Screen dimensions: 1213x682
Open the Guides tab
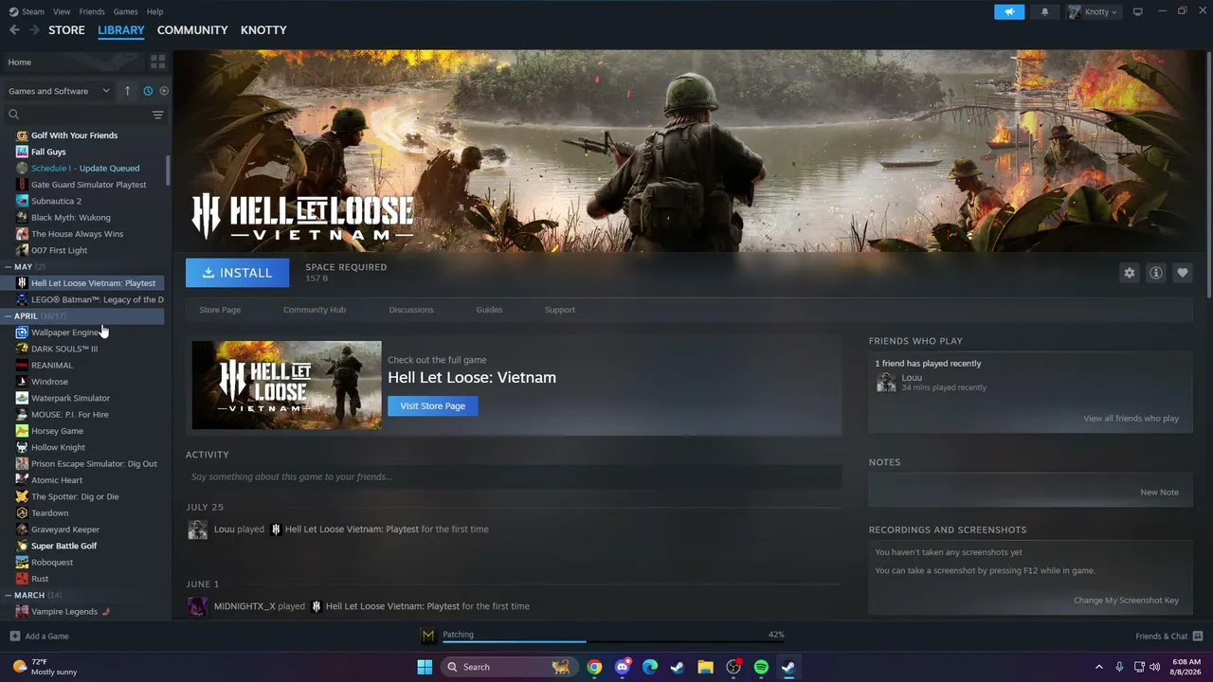coord(489,310)
